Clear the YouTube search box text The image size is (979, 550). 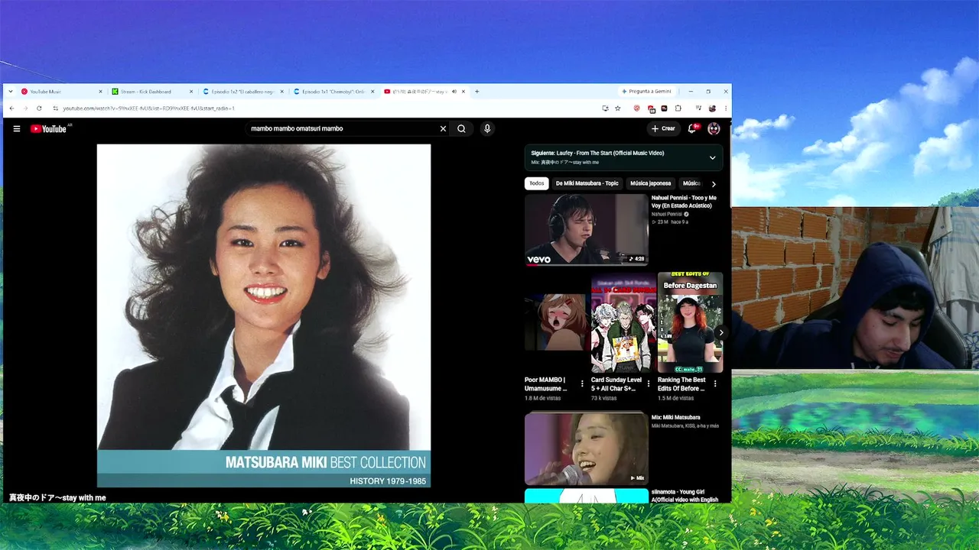tap(443, 128)
